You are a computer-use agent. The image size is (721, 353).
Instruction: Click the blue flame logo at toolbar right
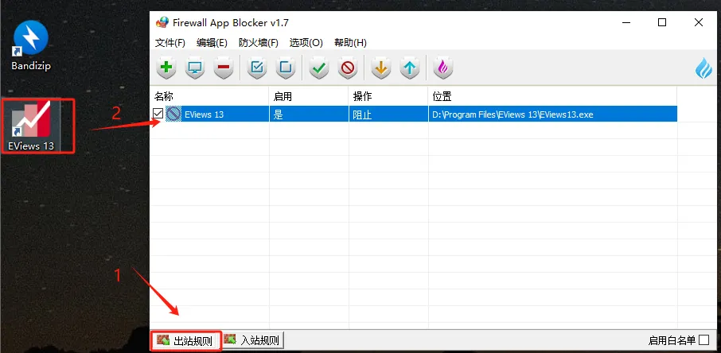703,68
